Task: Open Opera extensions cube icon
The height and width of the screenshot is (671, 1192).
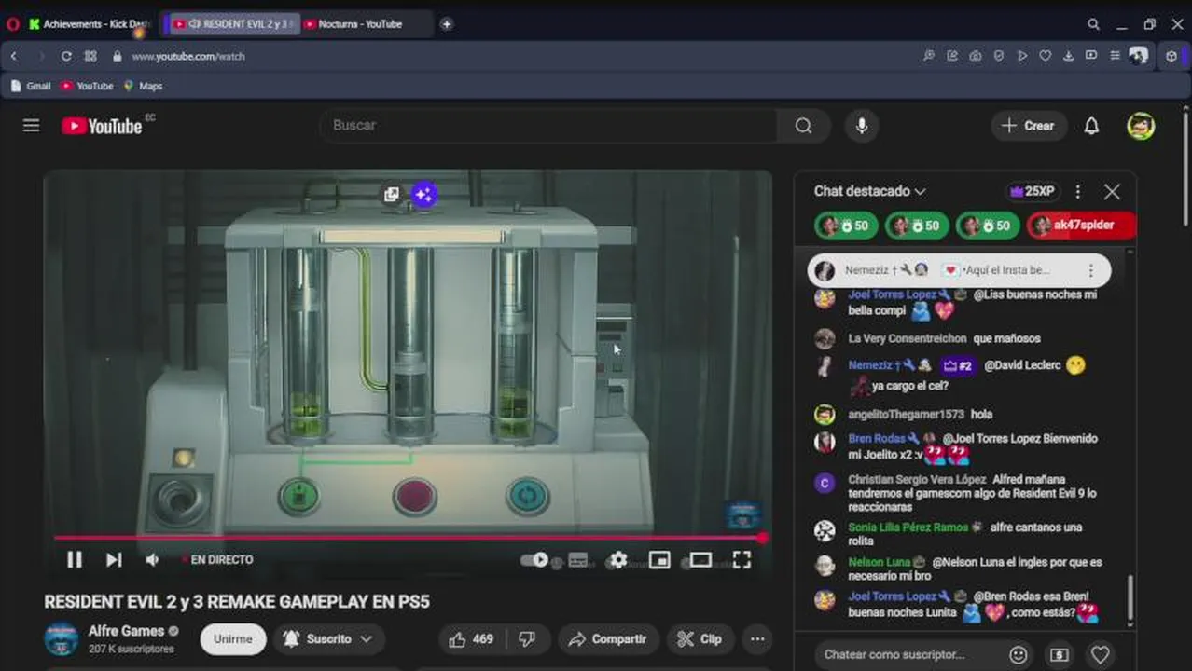Action: (x=1171, y=56)
